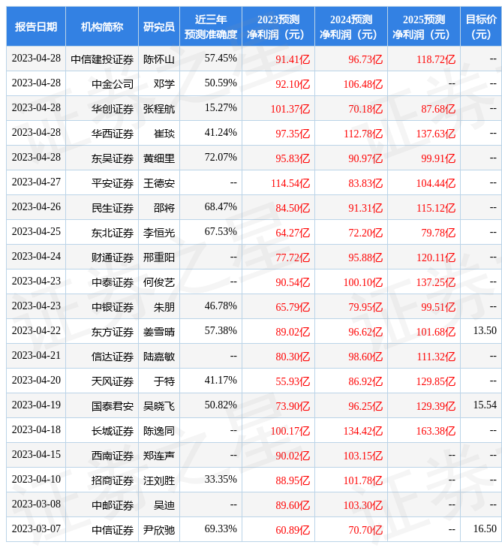502x548 pixels.
Task: Click 2023 forecast 91.41亿
Action: (293, 59)
